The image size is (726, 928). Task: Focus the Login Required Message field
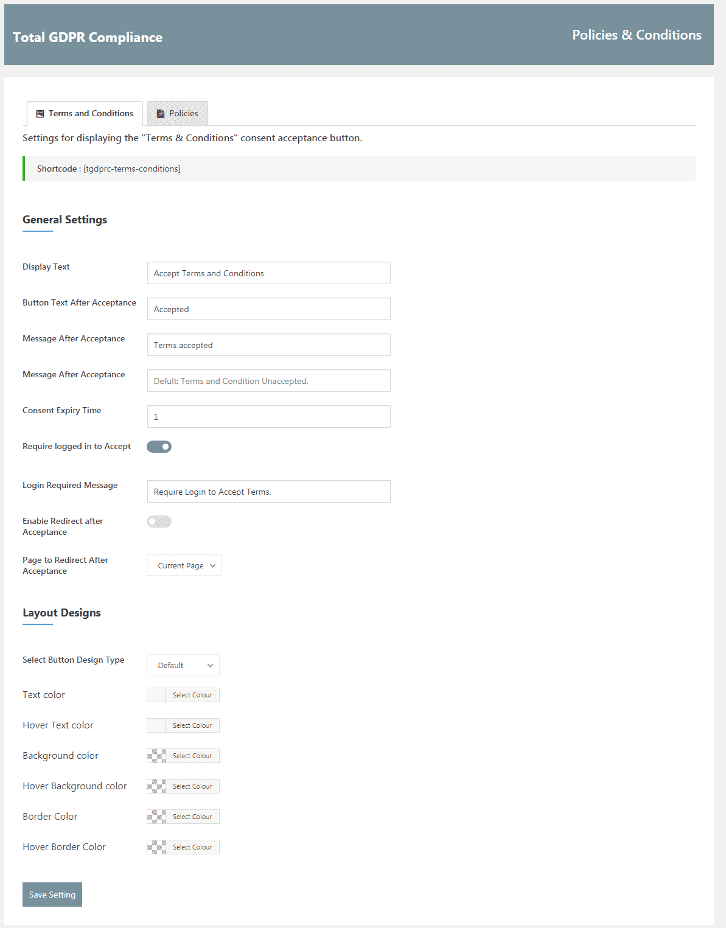pyautogui.click(x=269, y=492)
